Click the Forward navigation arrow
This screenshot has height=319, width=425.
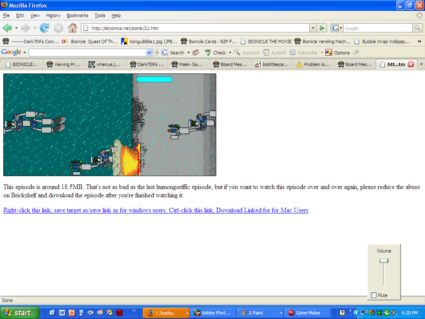25,28
